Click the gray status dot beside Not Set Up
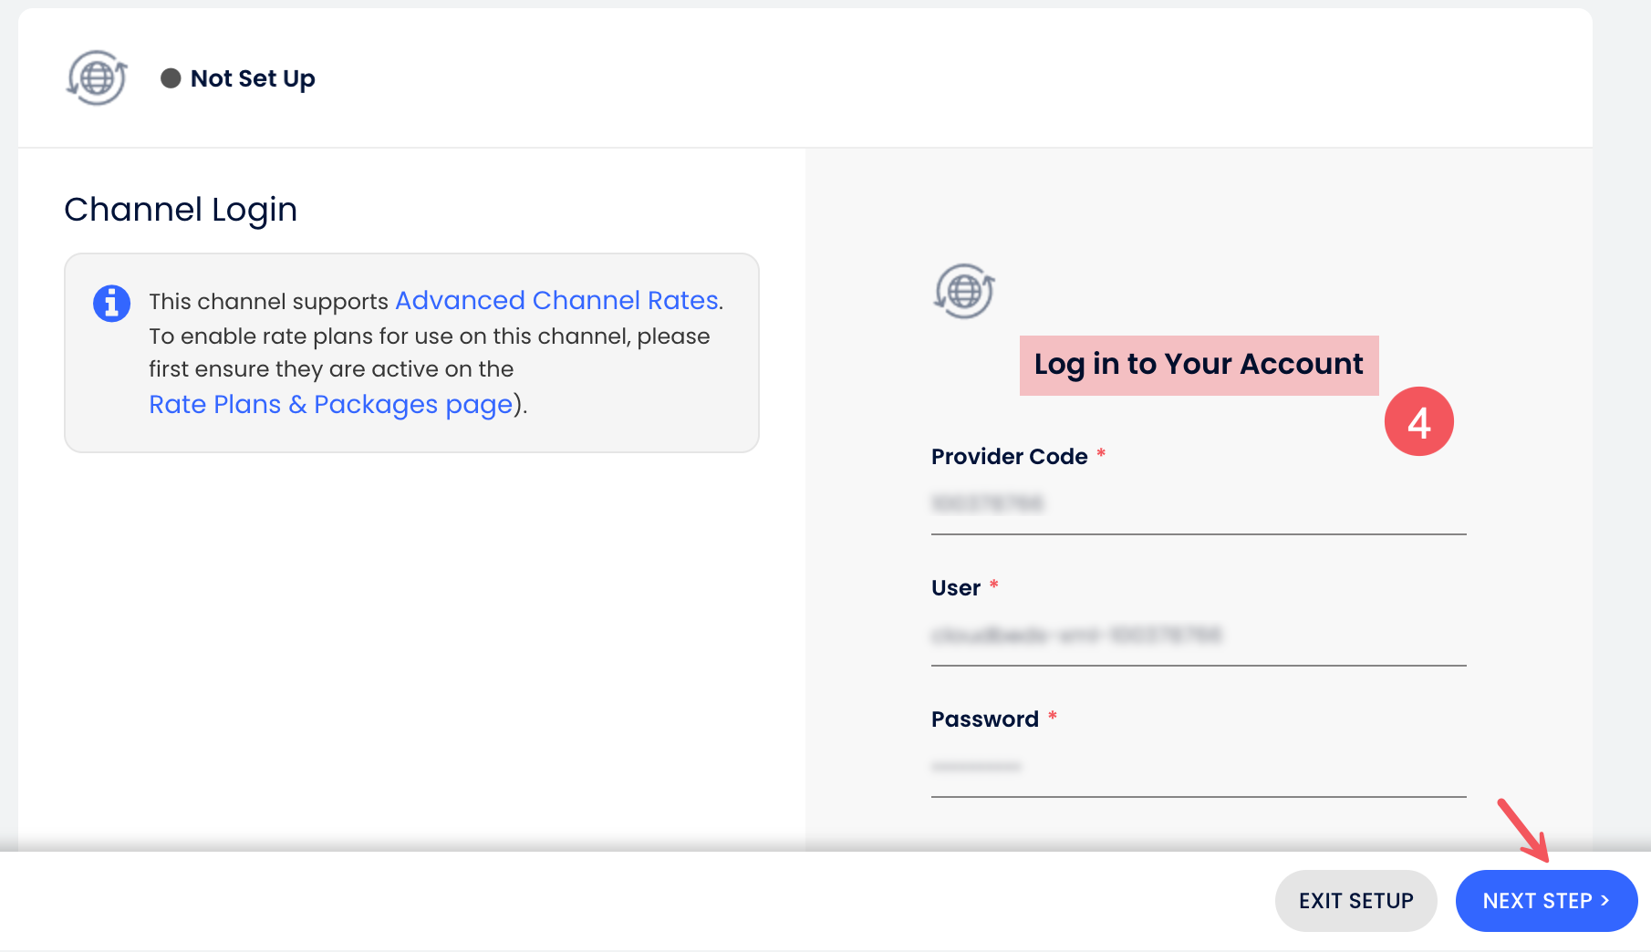Image resolution: width=1651 pixels, height=952 pixels. (171, 78)
